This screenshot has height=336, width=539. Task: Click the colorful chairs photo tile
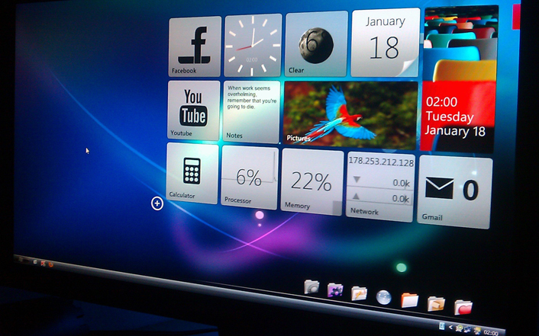coord(460,43)
